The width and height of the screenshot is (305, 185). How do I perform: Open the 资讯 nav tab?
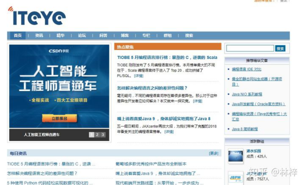[39, 35]
